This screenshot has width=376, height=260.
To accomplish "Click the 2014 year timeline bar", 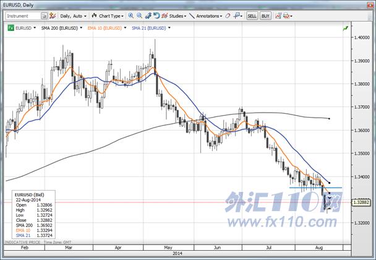I will pos(177,253).
